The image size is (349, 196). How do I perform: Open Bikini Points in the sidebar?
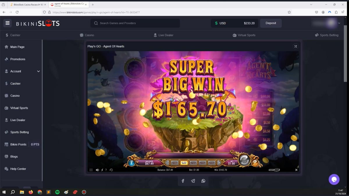(x=15, y=145)
